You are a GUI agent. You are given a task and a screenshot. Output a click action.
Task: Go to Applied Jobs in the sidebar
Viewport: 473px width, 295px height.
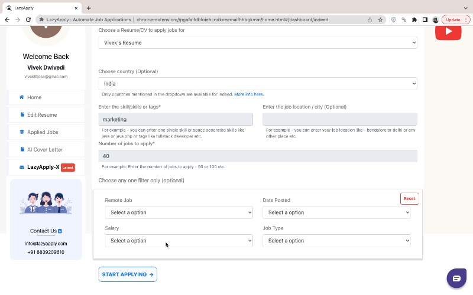pyautogui.click(x=47, y=132)
